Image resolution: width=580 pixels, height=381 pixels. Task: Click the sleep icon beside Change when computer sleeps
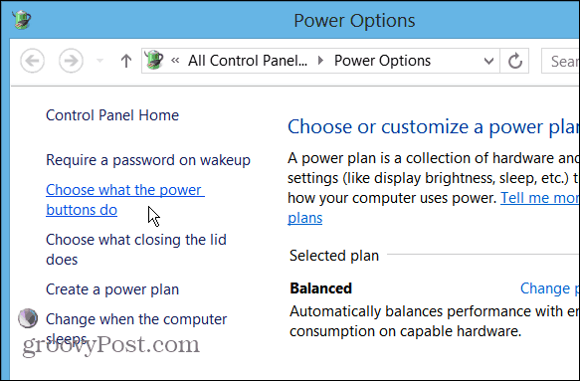coord(28,318)
